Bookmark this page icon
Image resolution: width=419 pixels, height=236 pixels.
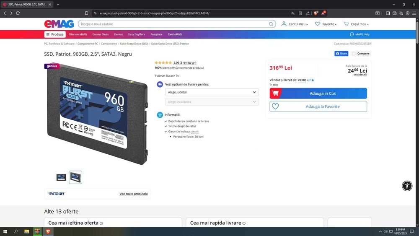click(87, 13)
